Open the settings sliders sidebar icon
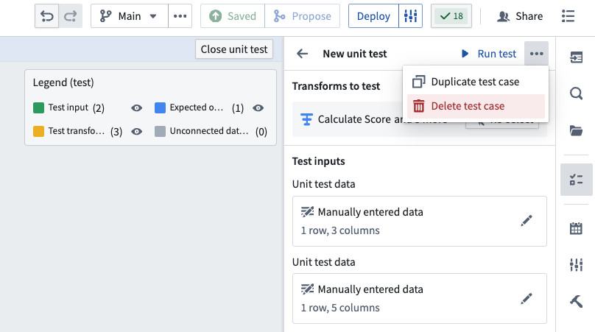Image resolution: width=595 pixels, height=332 pixels. click(577, 264)
